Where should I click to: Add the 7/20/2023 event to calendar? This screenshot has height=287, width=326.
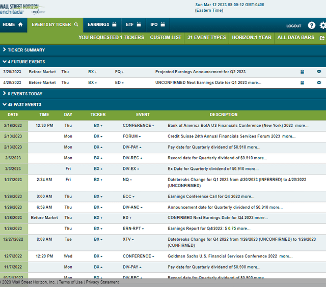[x=302, y=72]
